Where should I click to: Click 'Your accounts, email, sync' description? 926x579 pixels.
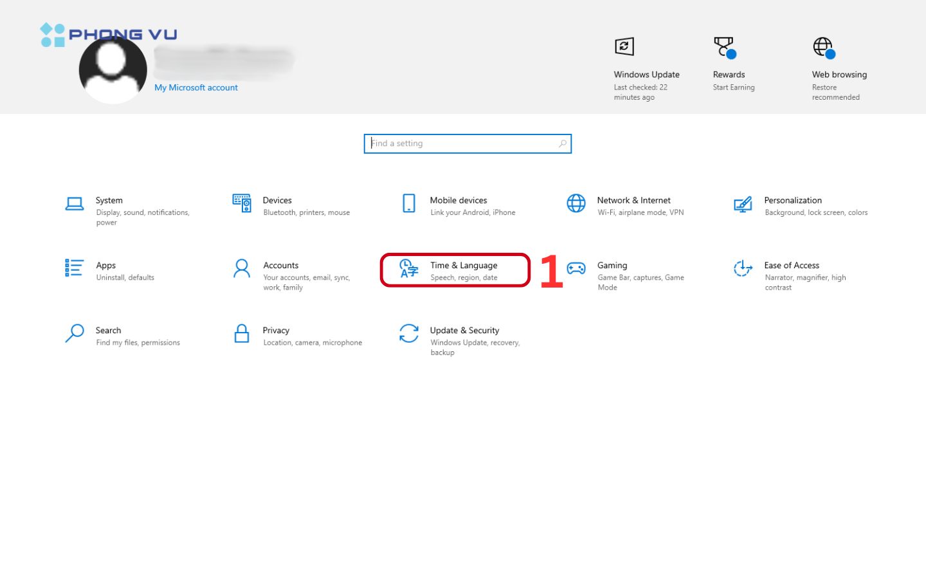[x=307, y=282]
